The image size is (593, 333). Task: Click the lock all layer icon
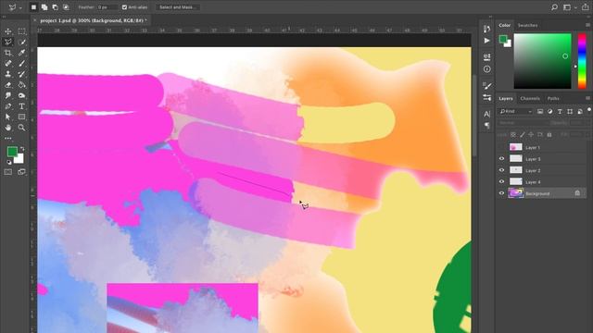(x=549, y=135)
